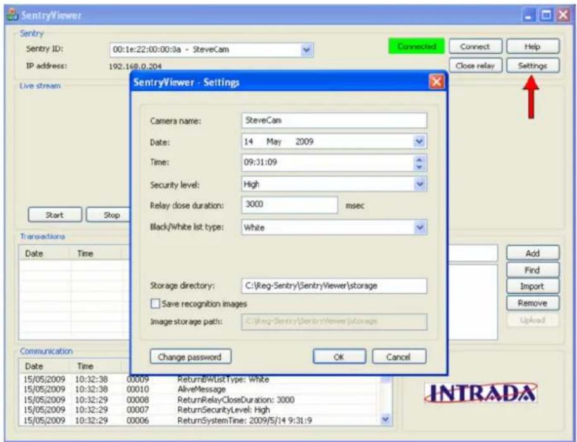Image resolution: width=577 pixels, height=442 pixels.
Task: Start the live stream
Action: (x=55, y=215)
